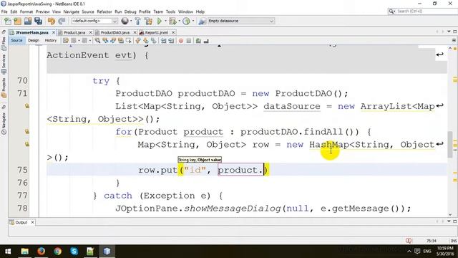Viewport: 458px width, 258px height.
Task: Click the globe browser icon in the toolbar
Action: tap(125, 21)
